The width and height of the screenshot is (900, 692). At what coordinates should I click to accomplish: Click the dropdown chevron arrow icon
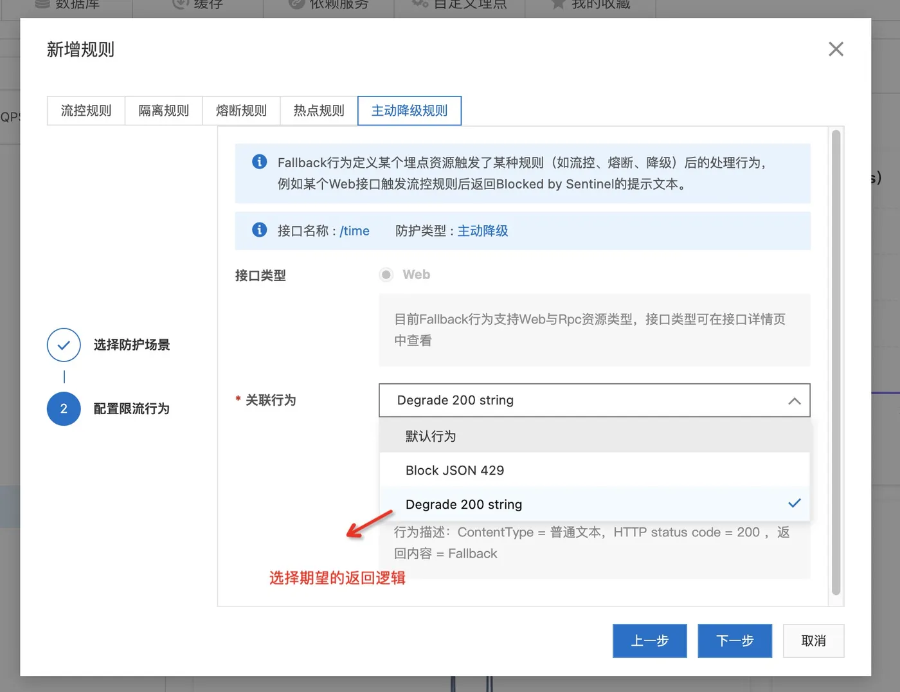795,401
